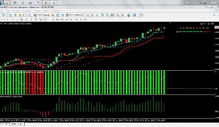219x127 pixels.
Task: Open the 'Графики' charts menu
Action: coord(27,11)
